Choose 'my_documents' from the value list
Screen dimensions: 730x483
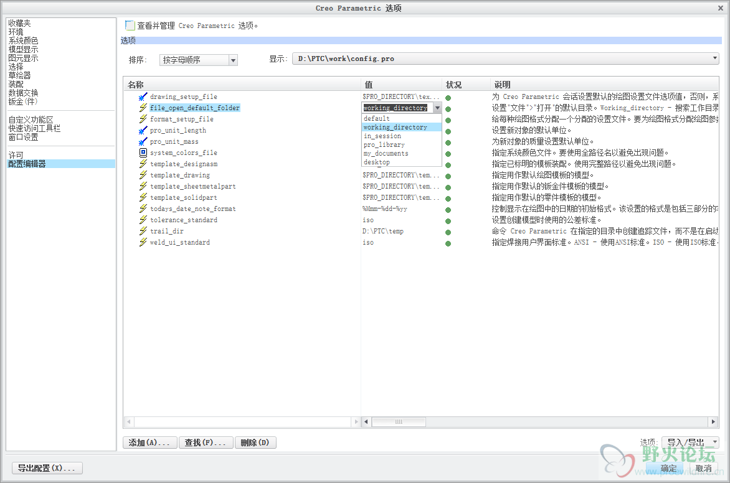click(401, 154)
